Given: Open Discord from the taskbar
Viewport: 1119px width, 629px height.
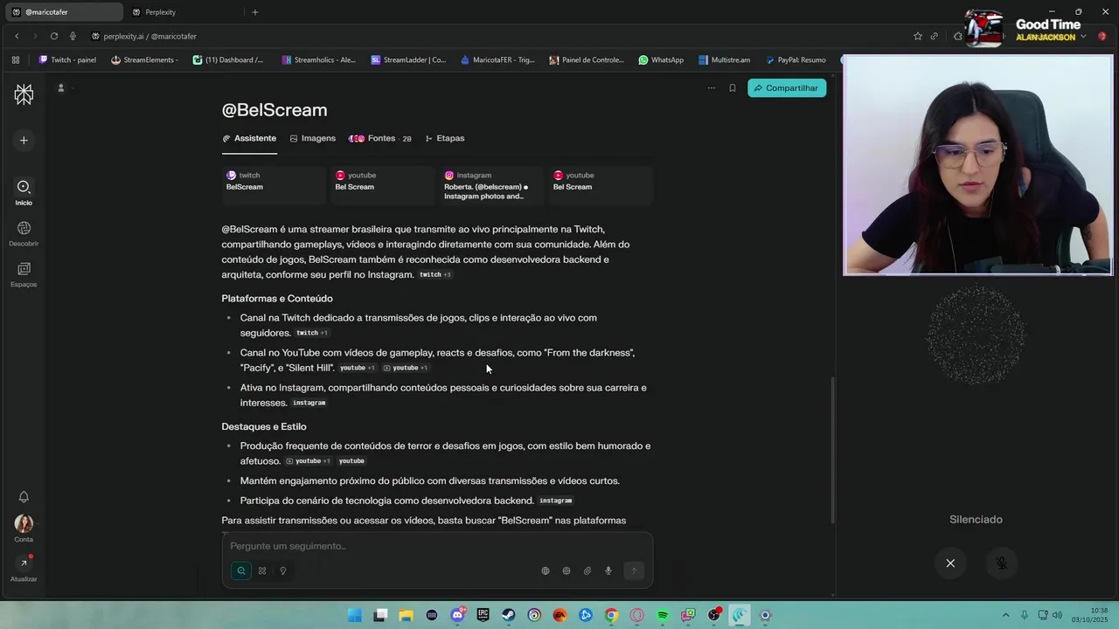Looking at the screenshot, I should point(457,616).
